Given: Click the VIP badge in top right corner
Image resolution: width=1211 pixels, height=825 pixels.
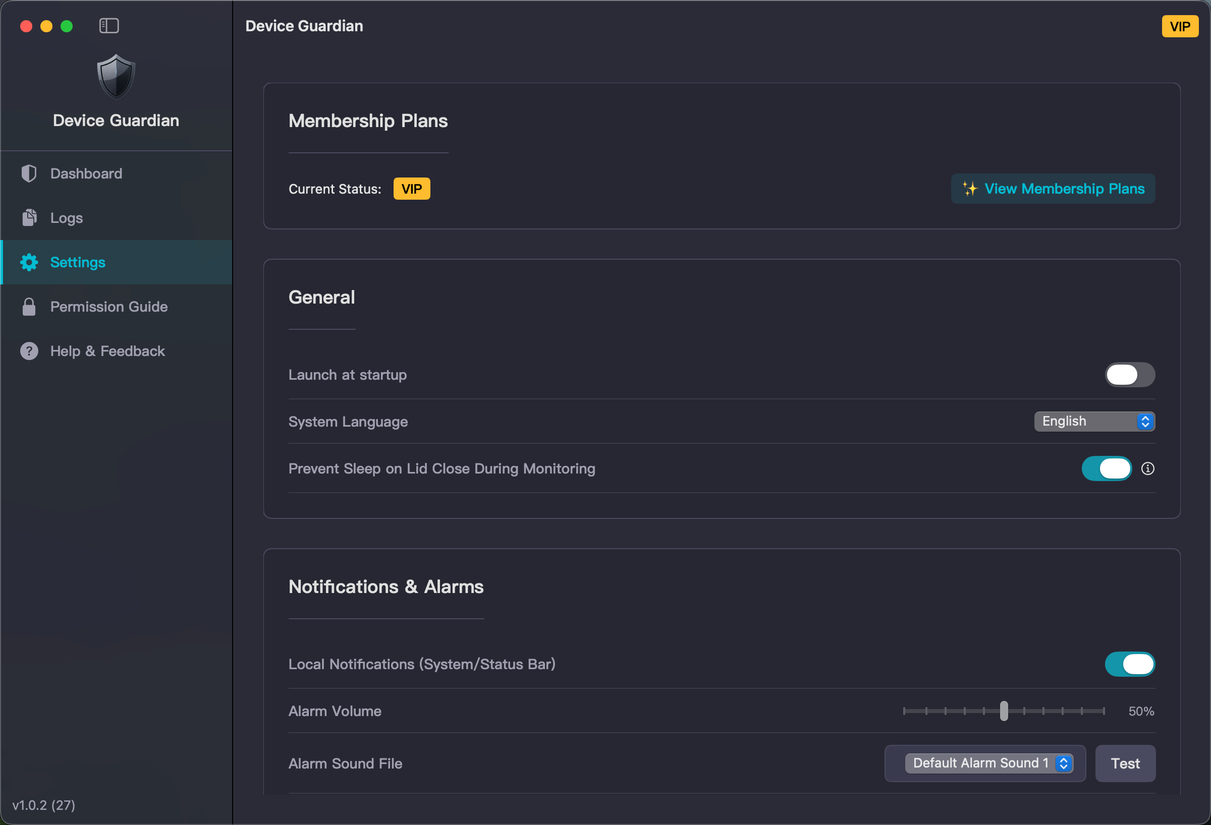Looking at the screenshot, I should click(x=1180, y=26).
